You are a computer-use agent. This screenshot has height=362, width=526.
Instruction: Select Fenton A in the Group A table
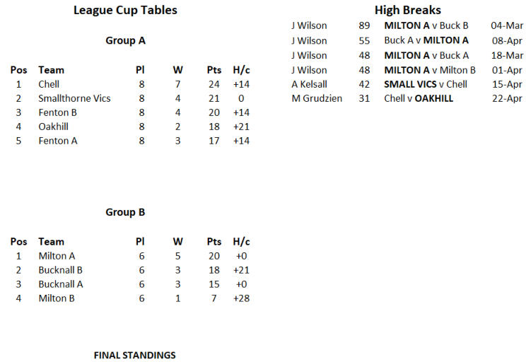[58, 141]
